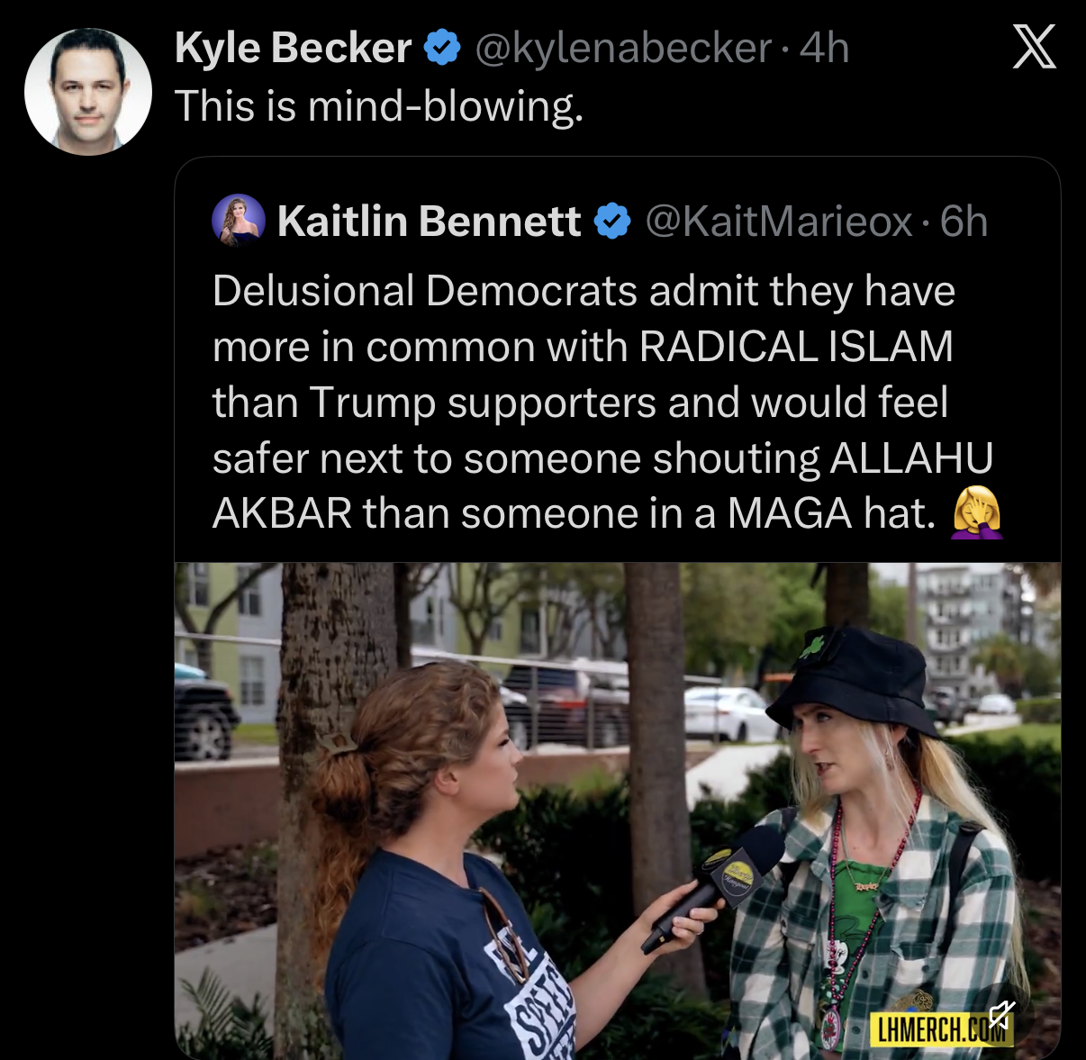Viewport: 1086px width, 1060px height.
Task: Click the "This is mind-blowing." post text
Action: pos(379,106)
